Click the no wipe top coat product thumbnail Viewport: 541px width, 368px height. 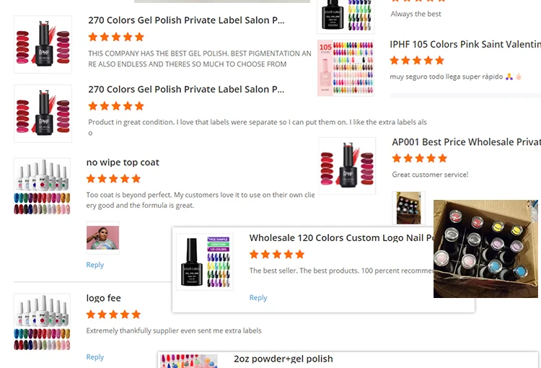42,187
